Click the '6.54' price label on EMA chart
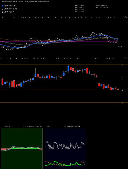The image size is (128, 169). pos(120,47)
